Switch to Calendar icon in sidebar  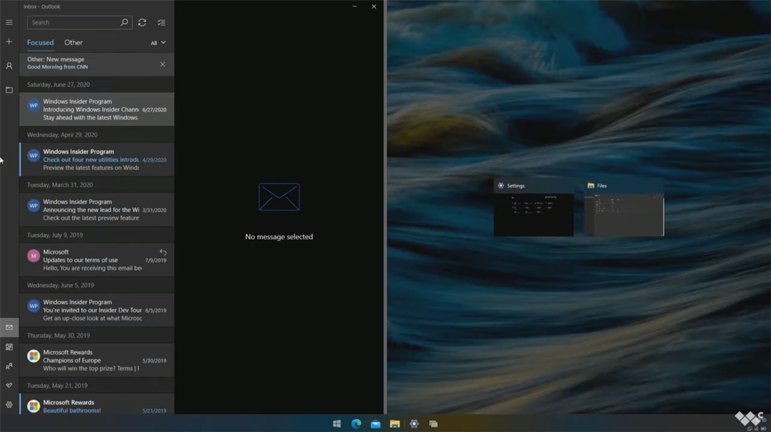9,347
